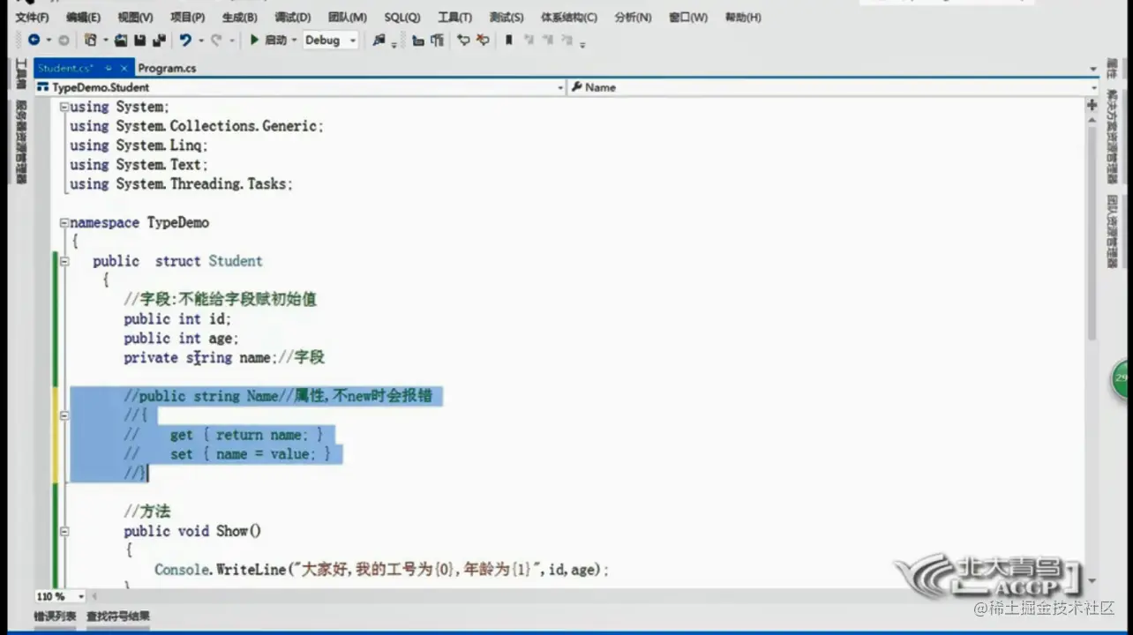Screen dimensions: 1133x635
Task: Click the Navigate Forward toolbar icon
Action: (64, 40)
